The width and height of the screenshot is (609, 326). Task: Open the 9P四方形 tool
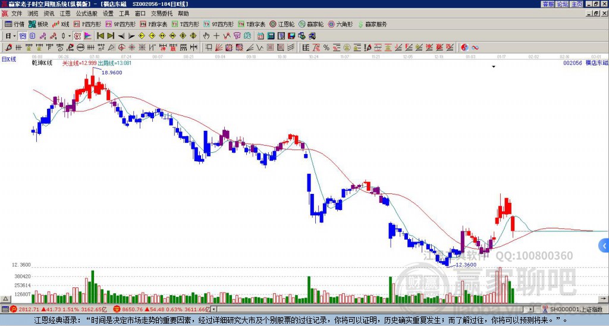120,24
